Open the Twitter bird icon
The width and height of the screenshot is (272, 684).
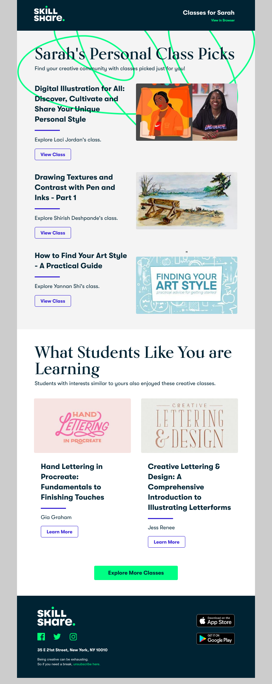coord(57,637)
